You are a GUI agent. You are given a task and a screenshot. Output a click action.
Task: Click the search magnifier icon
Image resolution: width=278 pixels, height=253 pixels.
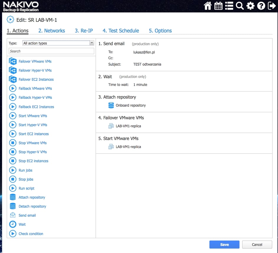240,6
